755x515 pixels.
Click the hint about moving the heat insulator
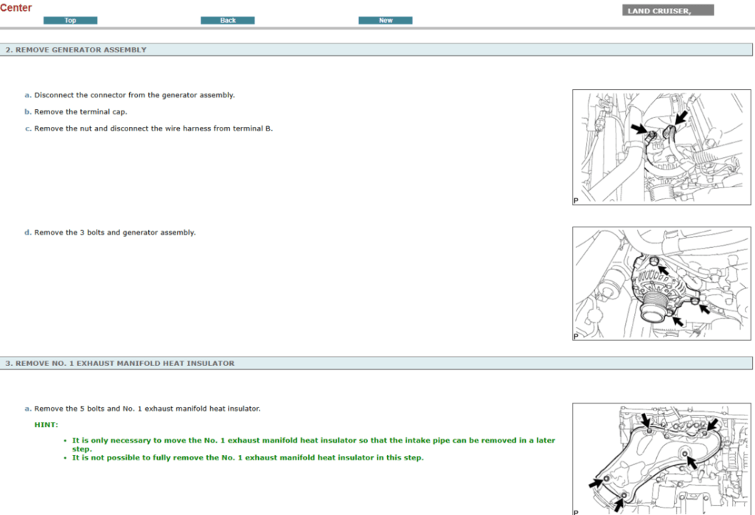[313, 440]
